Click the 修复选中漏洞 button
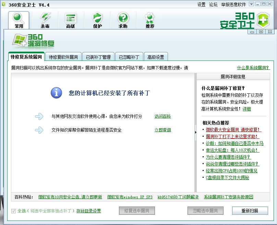The height and width of the screenshot is (225, 277). (137, 211)
